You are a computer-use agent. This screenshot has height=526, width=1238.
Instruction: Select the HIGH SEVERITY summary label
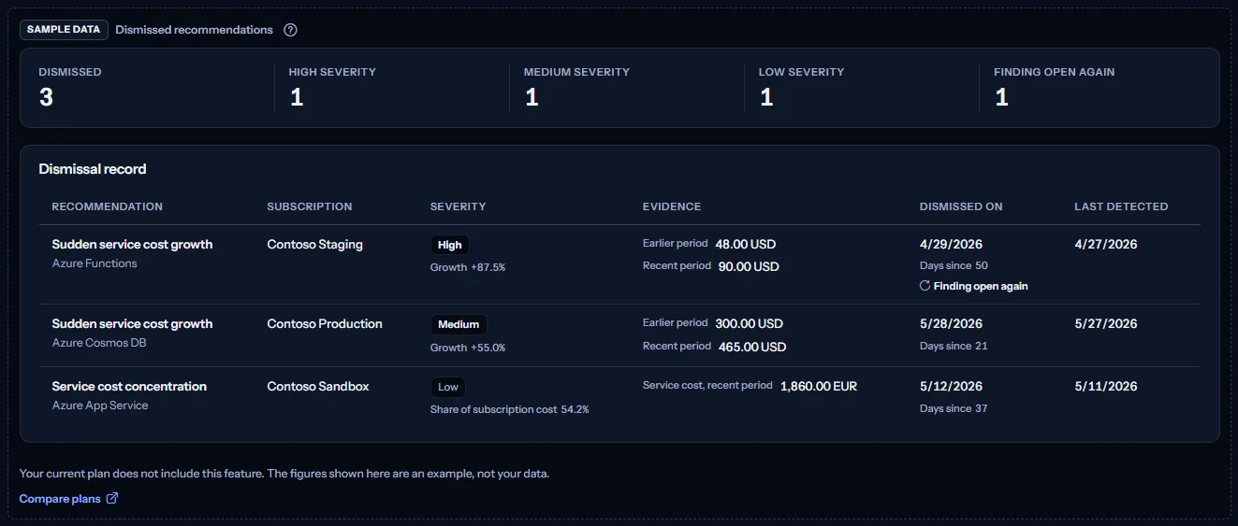(x=332, y=72)
